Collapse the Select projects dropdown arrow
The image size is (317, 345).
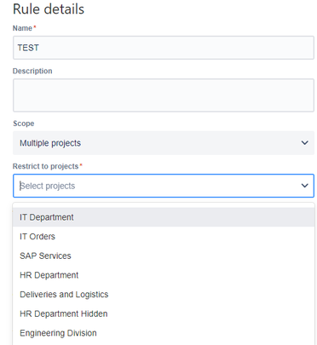pos(304,186)
